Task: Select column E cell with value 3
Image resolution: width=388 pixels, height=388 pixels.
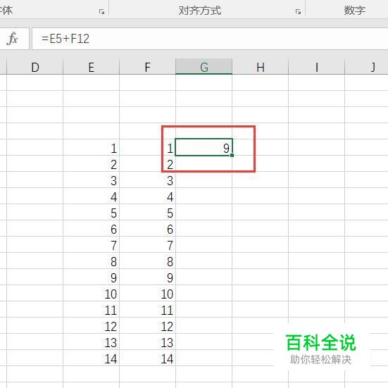Action: click(92, 180)
